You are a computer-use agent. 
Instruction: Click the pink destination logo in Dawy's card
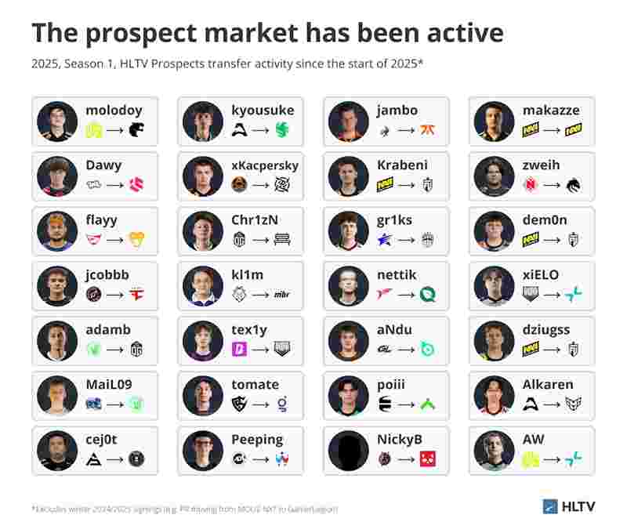coord(137,185)
